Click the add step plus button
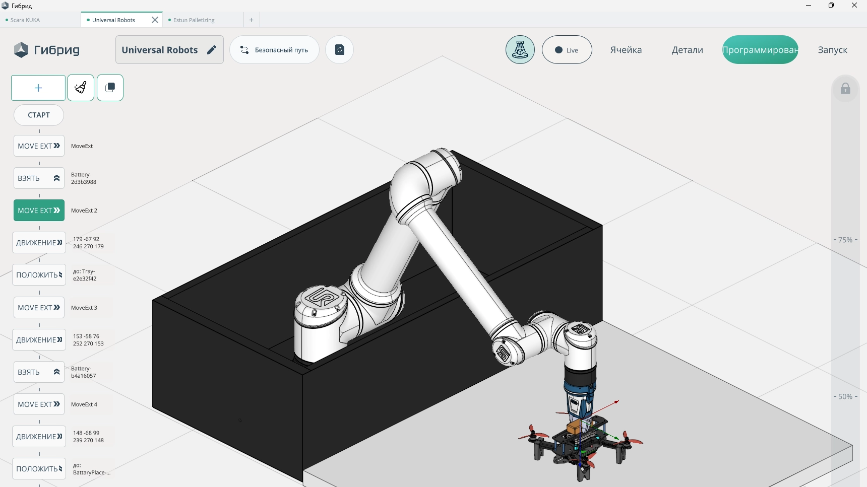Image resolution: width=867 pixels, height=487 pixels. pyautogui.click(x=38, y=88)
